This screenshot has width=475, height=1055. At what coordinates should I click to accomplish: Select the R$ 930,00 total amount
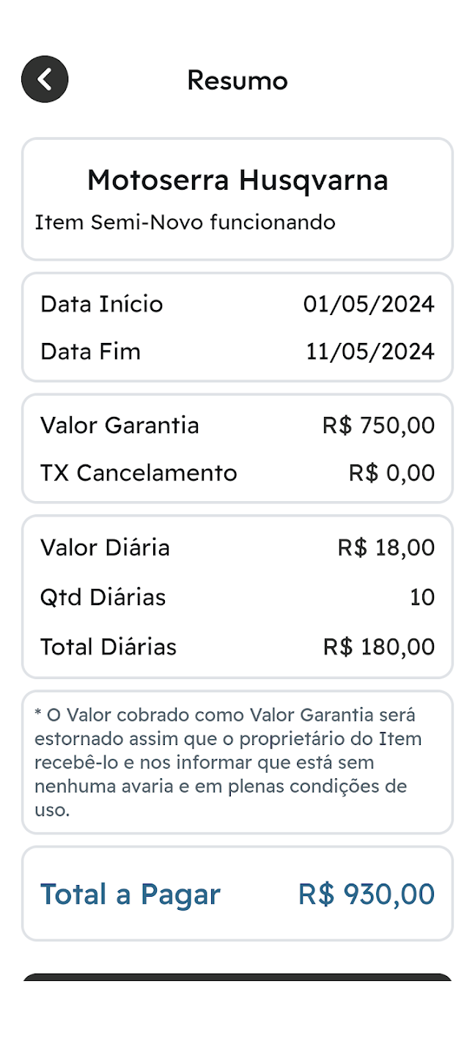point(366,895)
